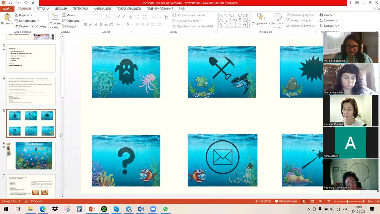Click the Reset (Сбросить) slide icon
Image resolution: width=380 pixels, height=214 pixels.
point(64,21)
